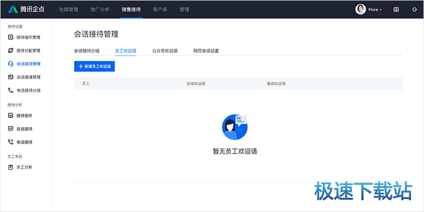Click the 暂无员工欢迎语 empty message
Screen dimensions: 424x212
pos(235,152)
